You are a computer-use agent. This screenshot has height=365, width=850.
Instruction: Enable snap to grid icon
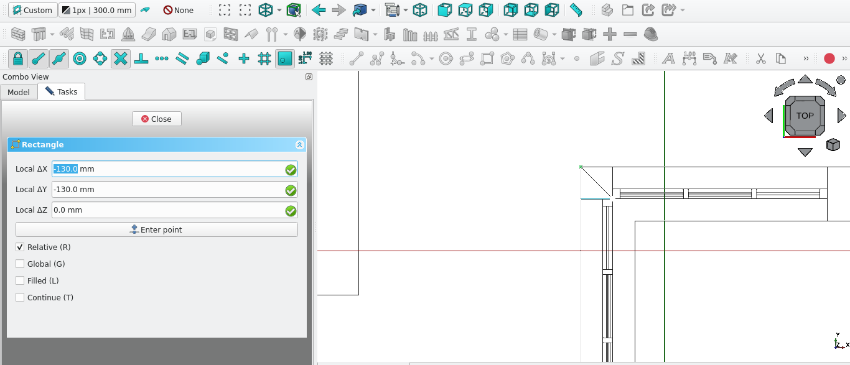[x=264, y=58]
